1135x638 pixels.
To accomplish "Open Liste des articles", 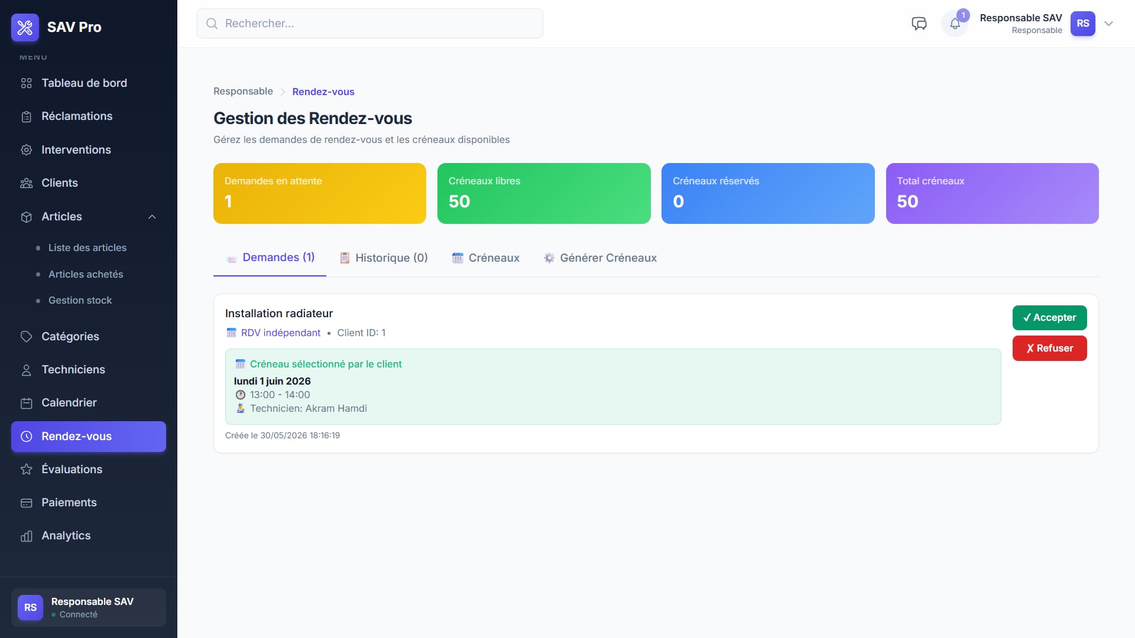I will (87, 248).
